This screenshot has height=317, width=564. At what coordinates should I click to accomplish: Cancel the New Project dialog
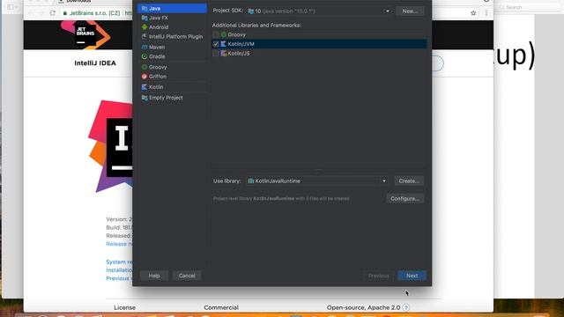[187, 276]
